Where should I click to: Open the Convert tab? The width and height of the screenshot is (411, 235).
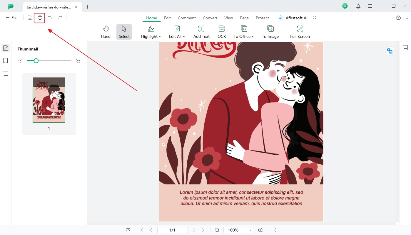coord(210,18)
